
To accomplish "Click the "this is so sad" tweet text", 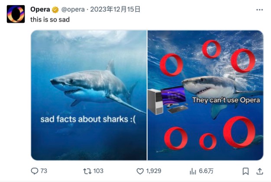I will [50, 19].
